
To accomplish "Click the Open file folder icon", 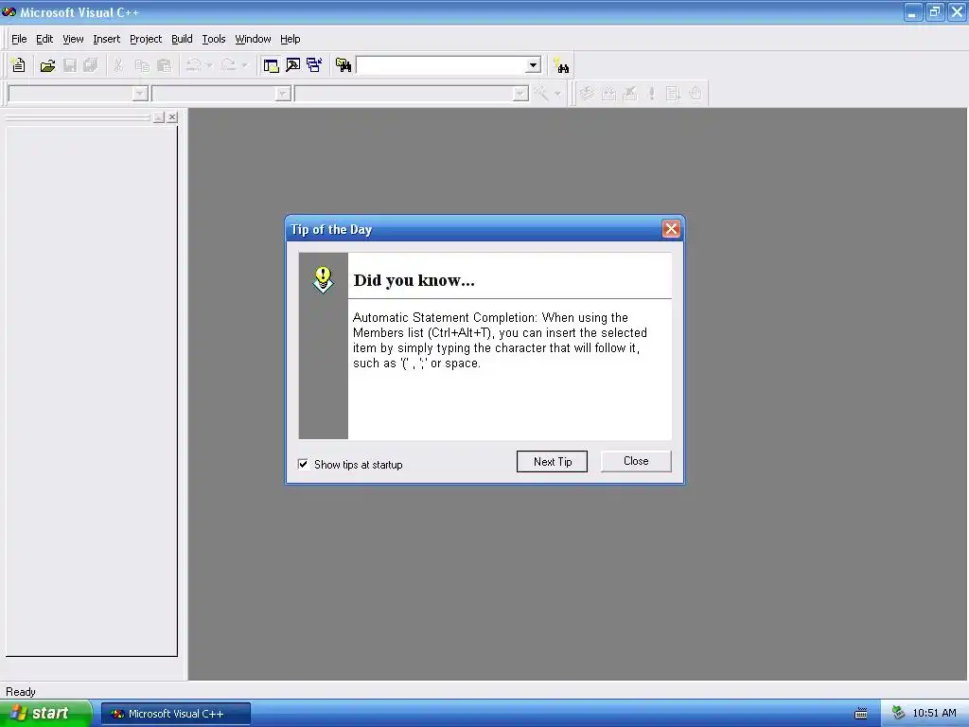I will tap(47, 65).
